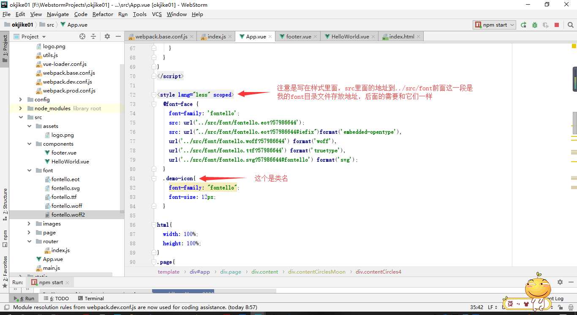Click the yellow inspection status indicator
577x315 pixels.
(x=574, y=46)
